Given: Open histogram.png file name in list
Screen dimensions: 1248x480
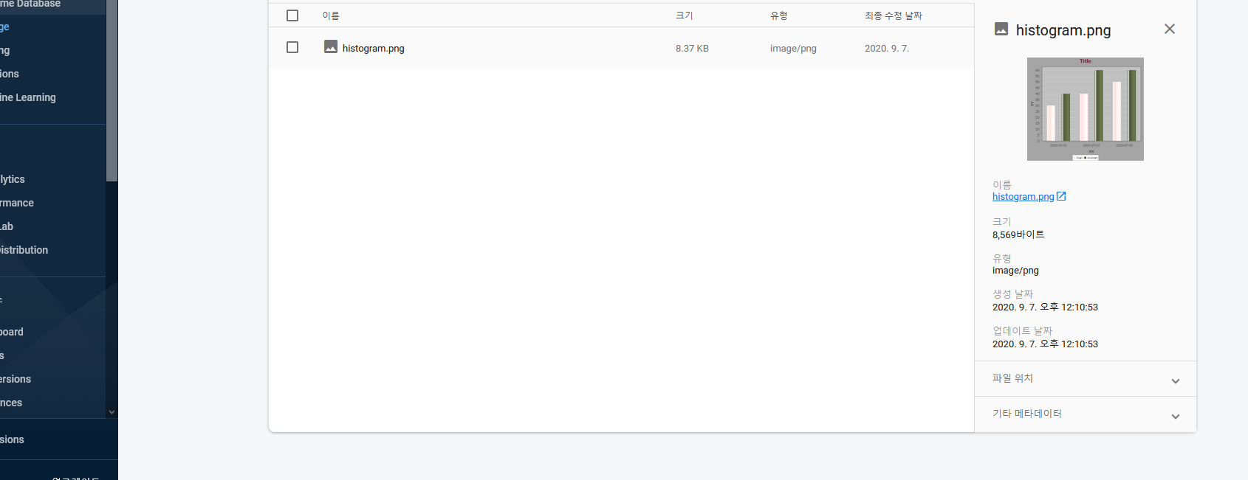Looking at the screenshot, I should [x=373, y=49].
